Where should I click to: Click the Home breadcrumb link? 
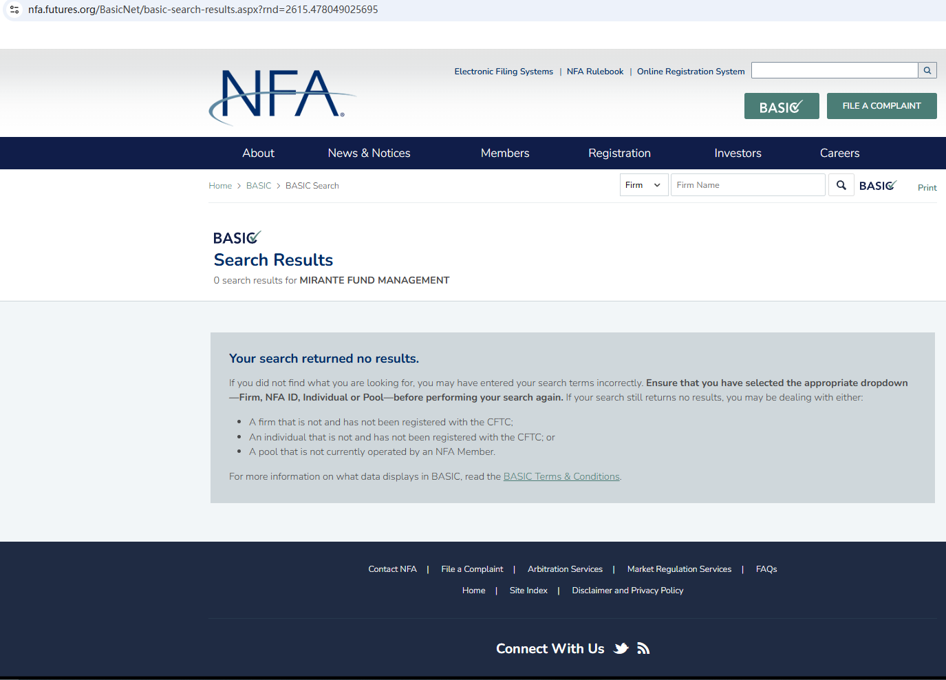pos(220,186)
